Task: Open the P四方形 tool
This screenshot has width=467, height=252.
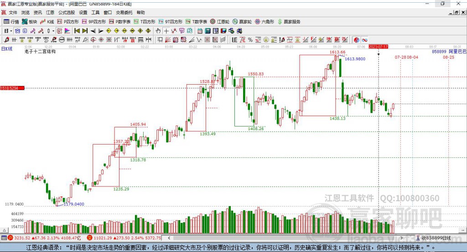Action: coord(68,22)
